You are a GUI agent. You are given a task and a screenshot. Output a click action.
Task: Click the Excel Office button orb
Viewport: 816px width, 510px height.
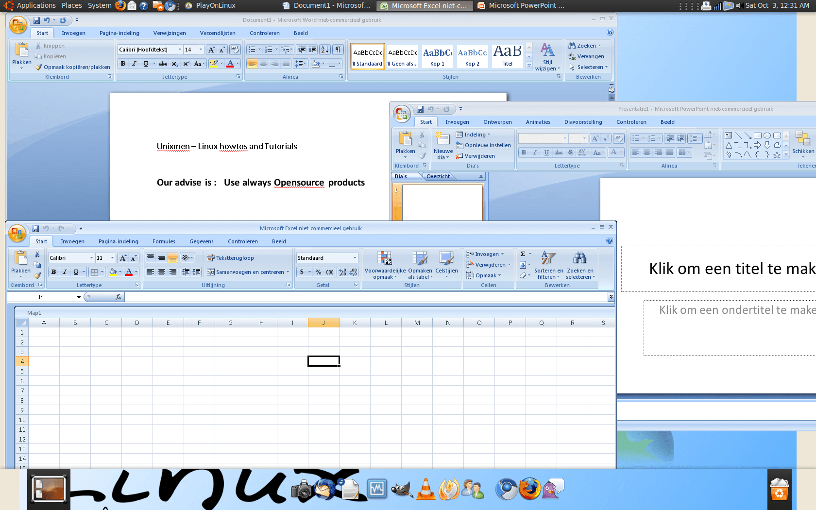pos(17,233)
